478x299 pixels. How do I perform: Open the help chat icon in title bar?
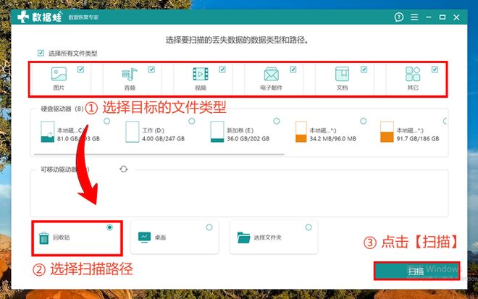399,17
